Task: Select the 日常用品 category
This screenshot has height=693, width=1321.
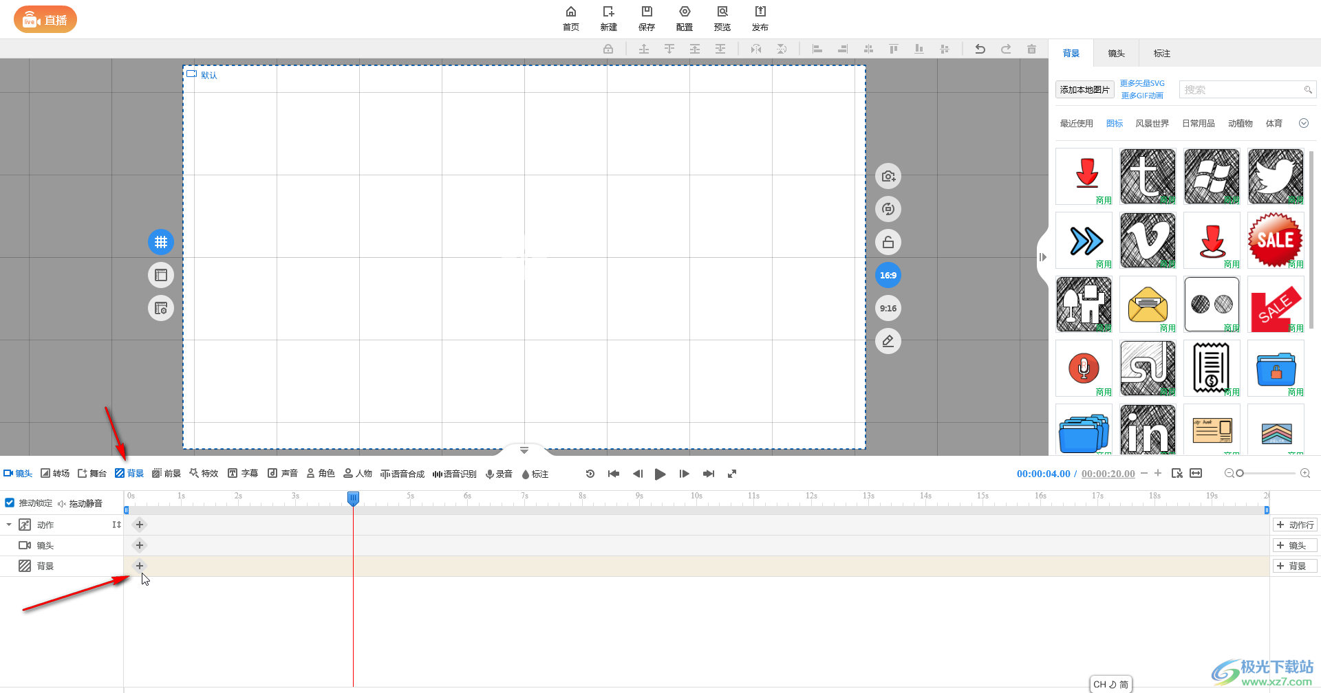Action: [x=1198, y=124]
